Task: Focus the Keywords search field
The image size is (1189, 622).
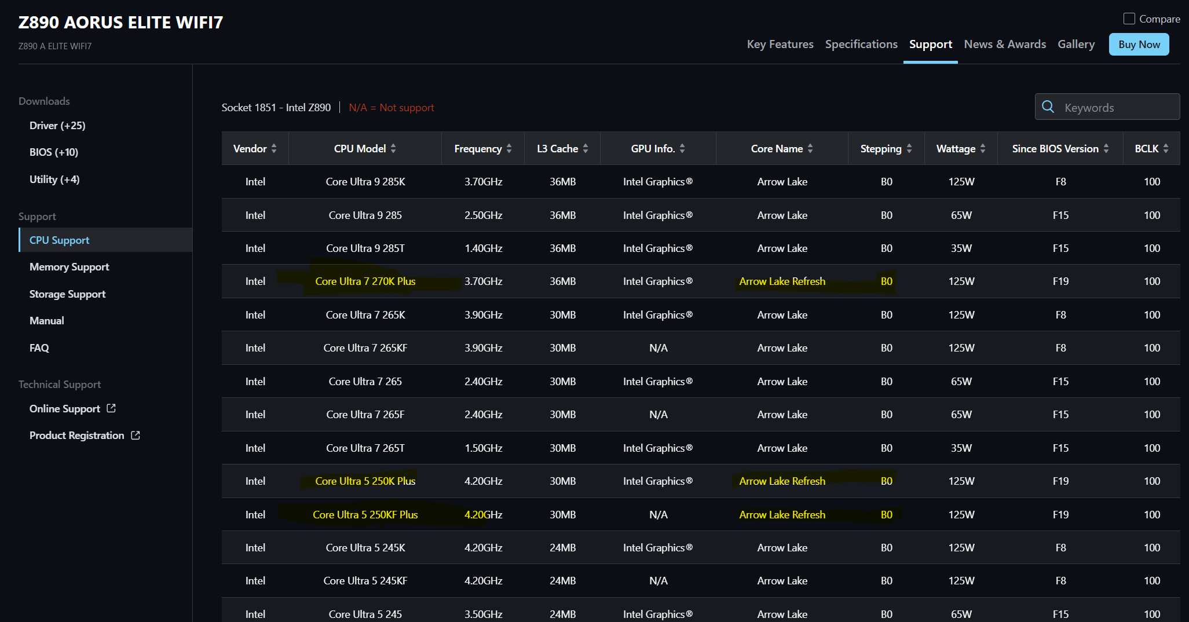Action: pyautogui.click(x=1107, y=107)
